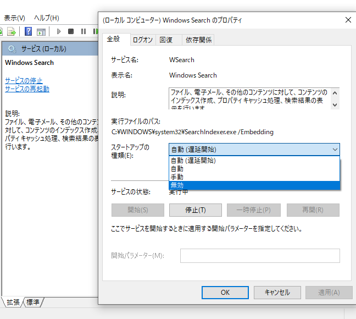Select the サービス (ローカル) header icon
This screenshot has width=356, height=319.
12,49
